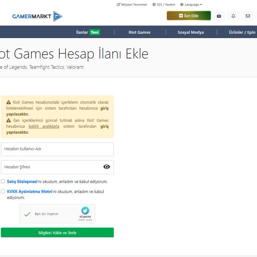Open the Ürünler / Epin menu item
This screenshot has height=257, width=257.
[x=242, y=32]
